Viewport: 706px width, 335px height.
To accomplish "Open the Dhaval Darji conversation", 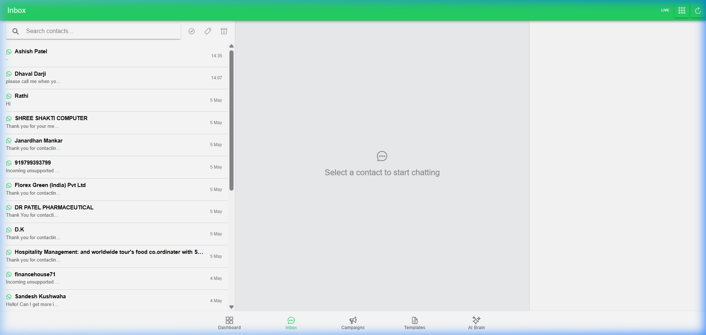I will 117,78.
